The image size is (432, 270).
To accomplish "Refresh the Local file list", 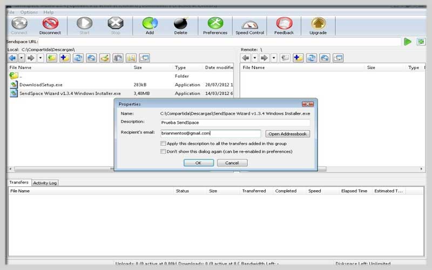I will pos(78,58).
